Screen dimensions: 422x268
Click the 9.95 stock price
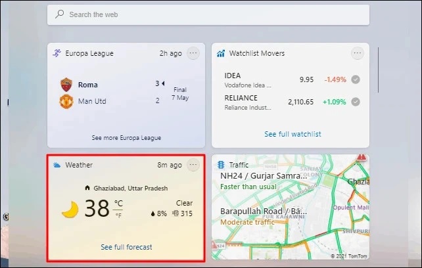306,79
